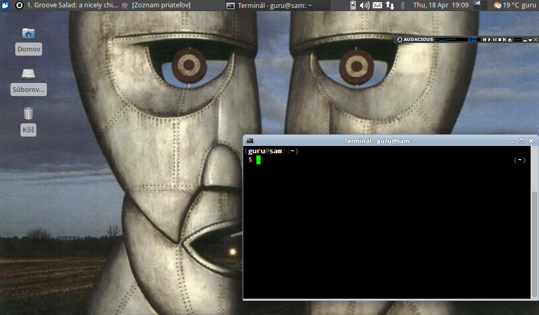Image resolution: width=539 pixels, height=315 pixels.
Task: Pause playback in Audacious
Action: pyautogui.click(x=495, y=39)
